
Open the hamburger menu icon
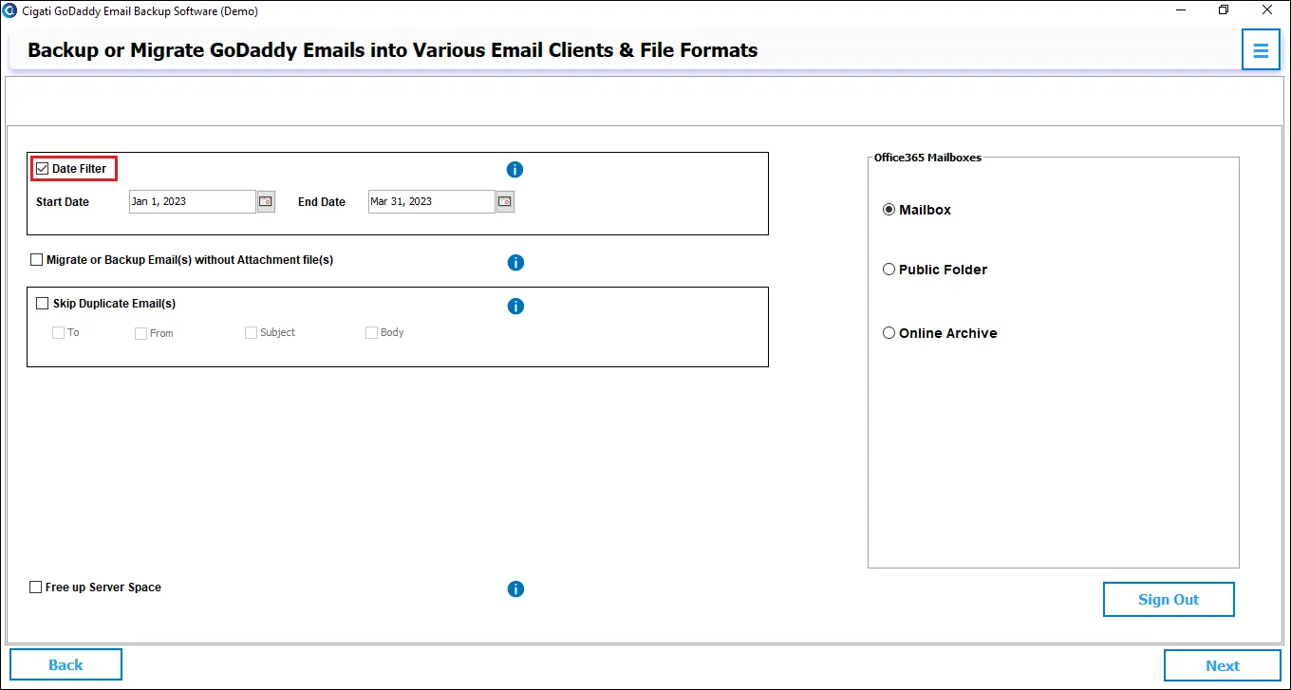tap(1261, 50)
